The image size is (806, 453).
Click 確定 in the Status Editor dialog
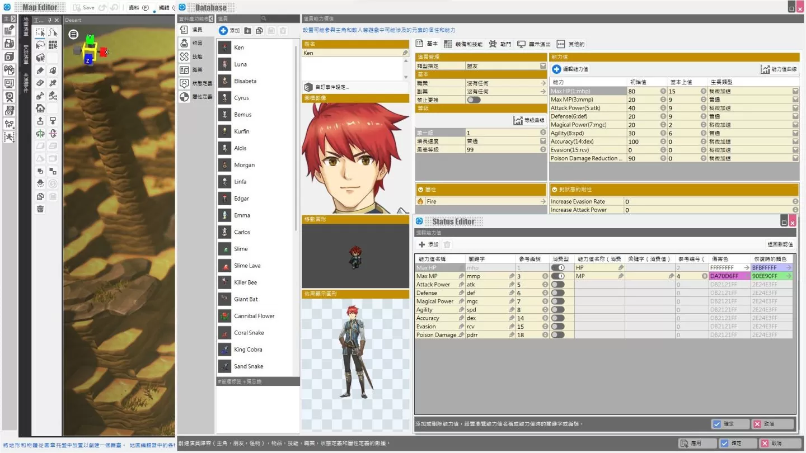[x=729, y=424]
